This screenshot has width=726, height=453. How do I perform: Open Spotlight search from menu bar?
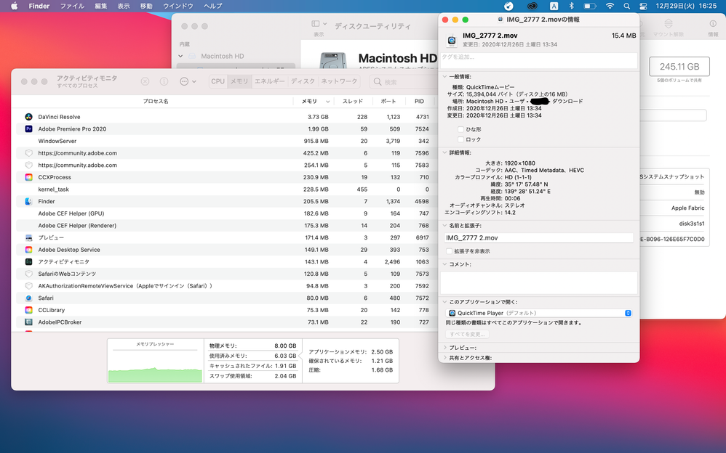pos(626,6)
